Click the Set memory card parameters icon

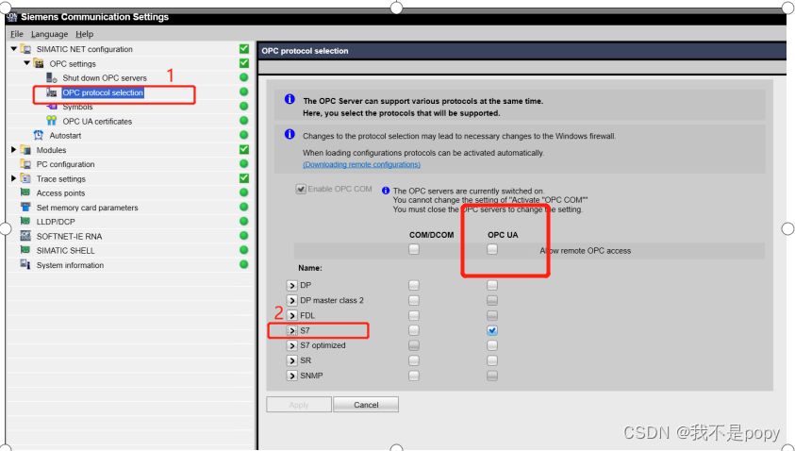pyautogui.click(x=25, y=207)
